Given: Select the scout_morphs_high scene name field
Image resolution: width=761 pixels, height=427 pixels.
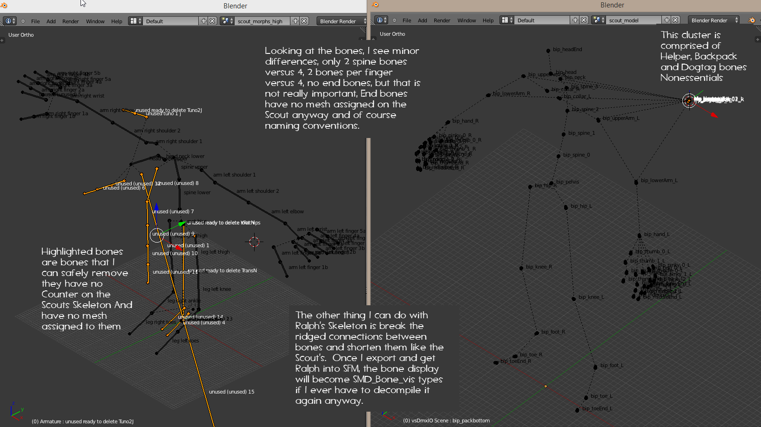Looking at the screenshot, I should [263, 21].
